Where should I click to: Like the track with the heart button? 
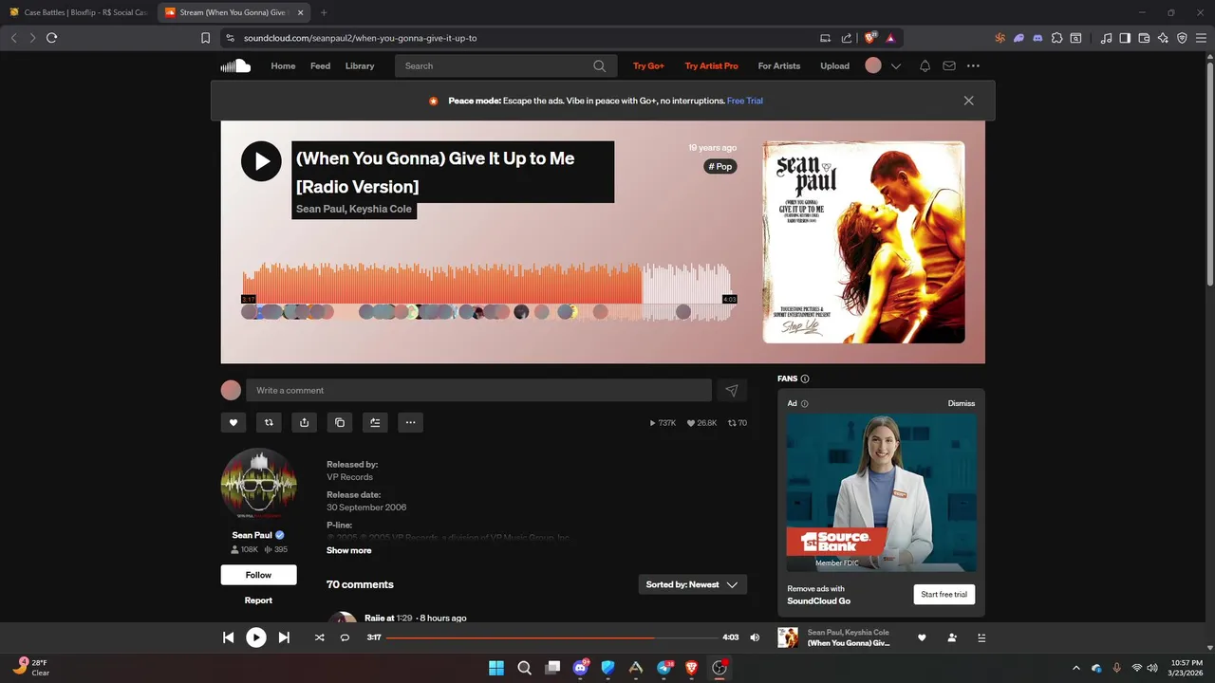(234, 422)
